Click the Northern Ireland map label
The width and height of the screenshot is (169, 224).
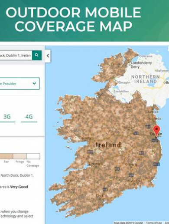click(x=146, y=79)
